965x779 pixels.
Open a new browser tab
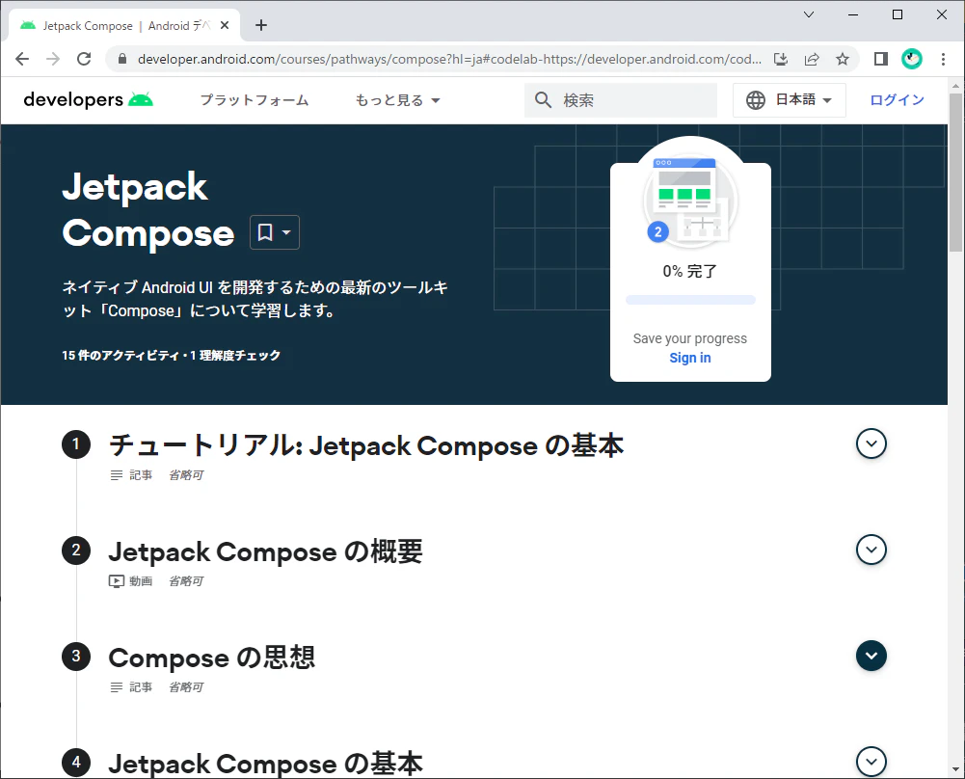click(x=261, y=25)
